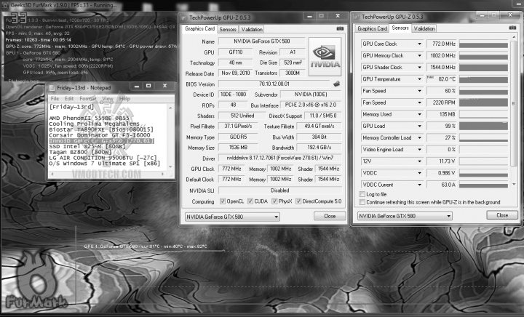
Task: Click the Fan Speed RPM sensor graph bar
Action: pos(483,103)
